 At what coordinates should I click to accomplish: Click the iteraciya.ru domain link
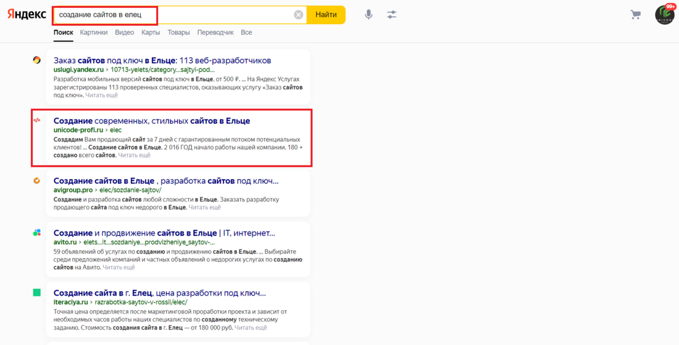pos(71,302)
